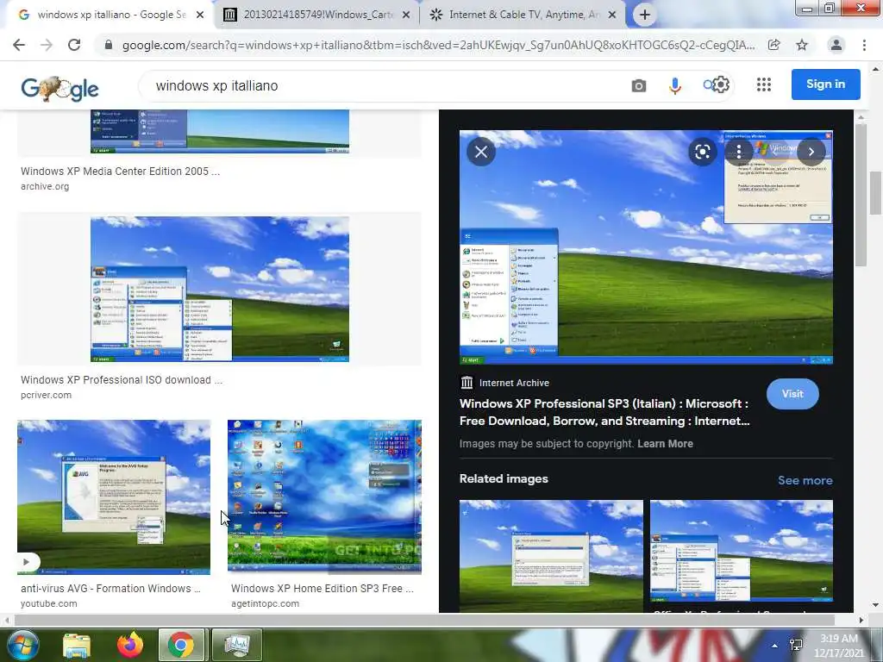Close the image preview panel
Screen dimensions: 883x662
[x=481, y=152]
